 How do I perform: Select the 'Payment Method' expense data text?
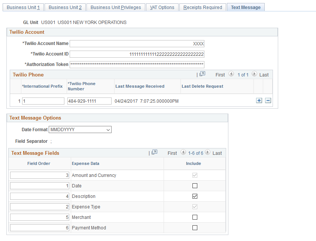point(89,228)
